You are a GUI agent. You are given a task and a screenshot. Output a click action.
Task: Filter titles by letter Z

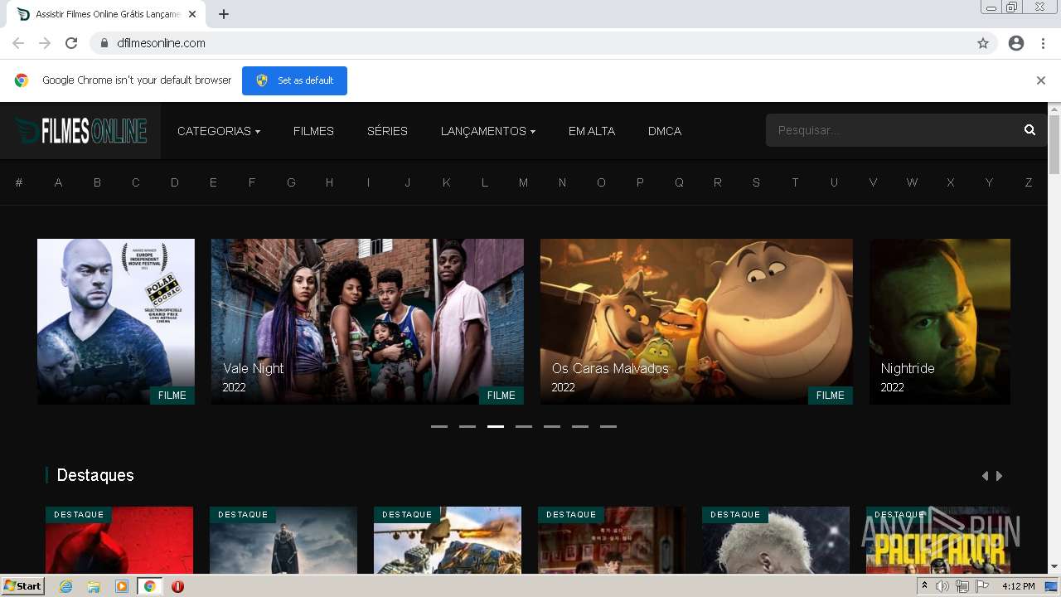[1029, 182]
